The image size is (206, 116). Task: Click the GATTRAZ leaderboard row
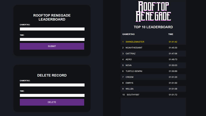tap(153, 54)
